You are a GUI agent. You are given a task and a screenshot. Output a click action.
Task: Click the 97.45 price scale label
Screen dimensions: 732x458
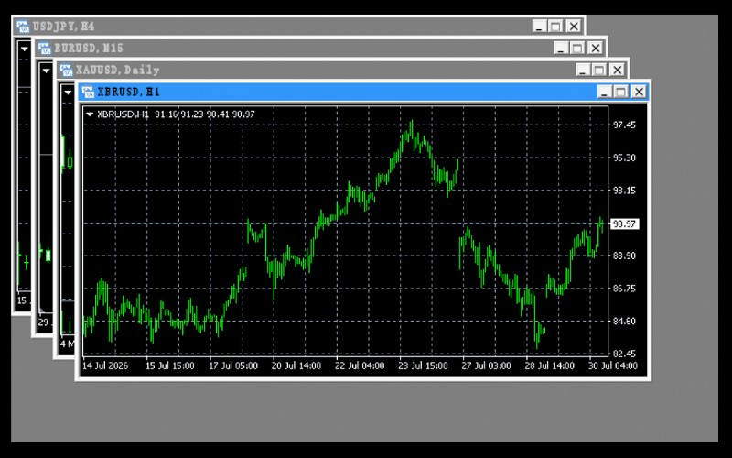coord(624,125)
